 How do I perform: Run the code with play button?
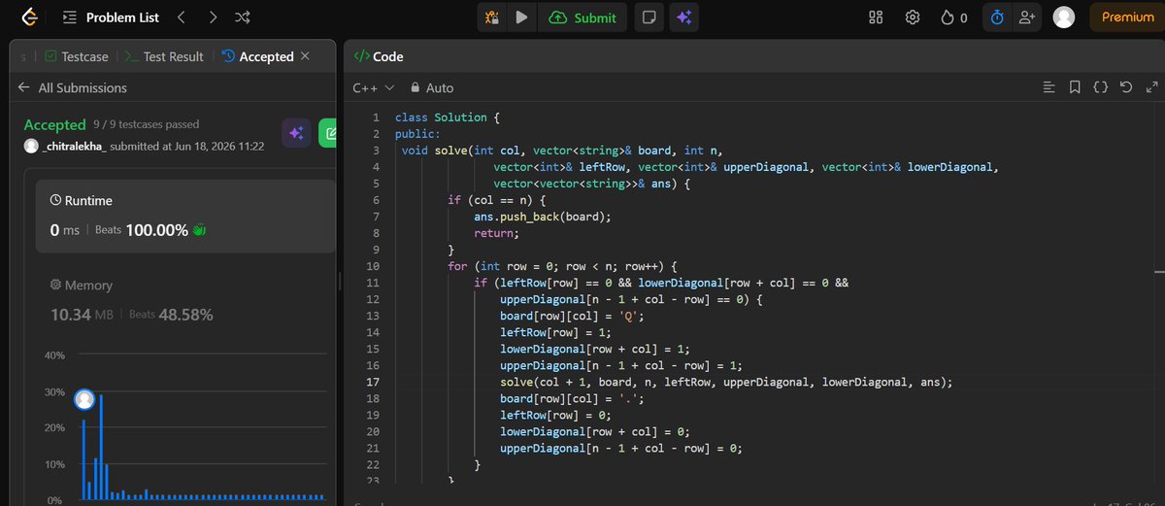click(522, 17)
